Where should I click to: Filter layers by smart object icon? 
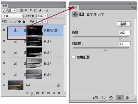point(40,10)
